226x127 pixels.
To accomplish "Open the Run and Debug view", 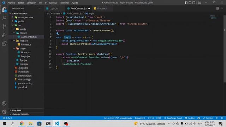I will tap(4, 35).
